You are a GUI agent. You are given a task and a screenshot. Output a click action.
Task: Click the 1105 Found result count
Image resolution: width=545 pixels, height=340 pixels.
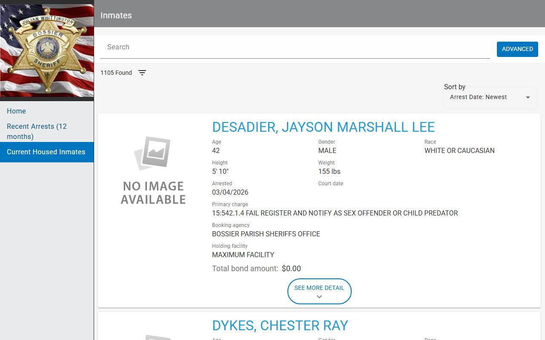(116, 73)
